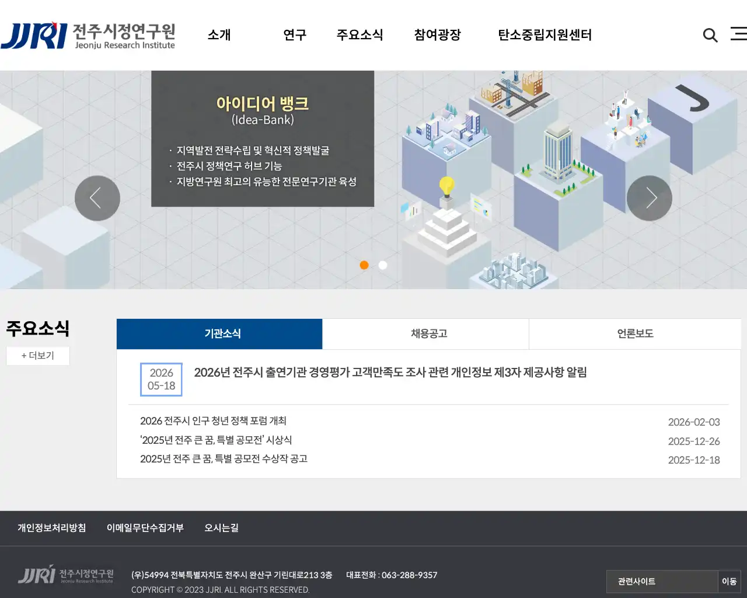Screen dimensions: 747x598
Task: Click the 대표전화 063-288-9357 text
Action: tap(392, 575)
